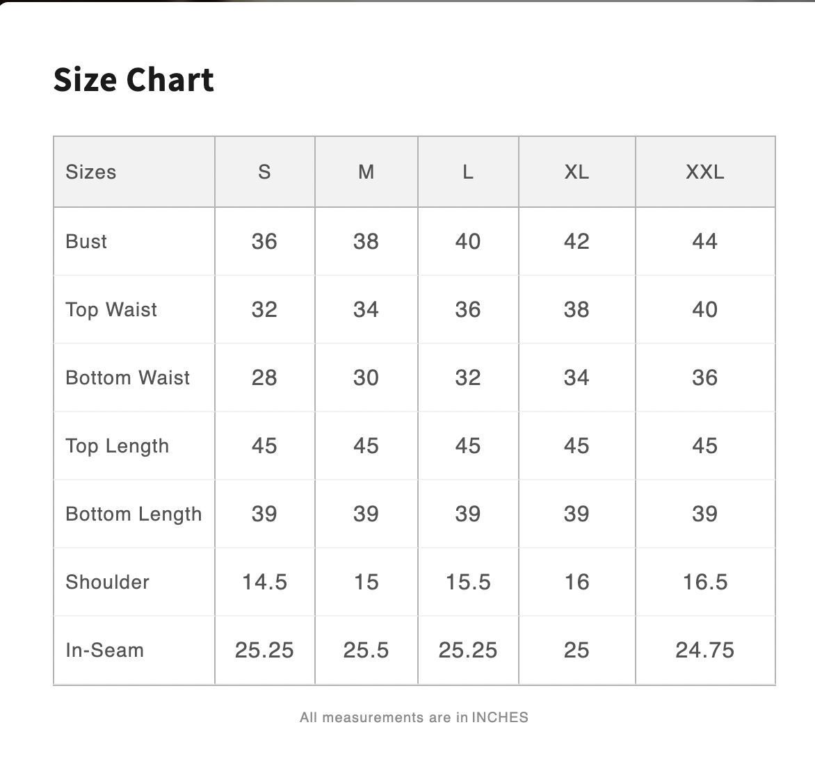Click the Top Waist row label

point(111,309)
